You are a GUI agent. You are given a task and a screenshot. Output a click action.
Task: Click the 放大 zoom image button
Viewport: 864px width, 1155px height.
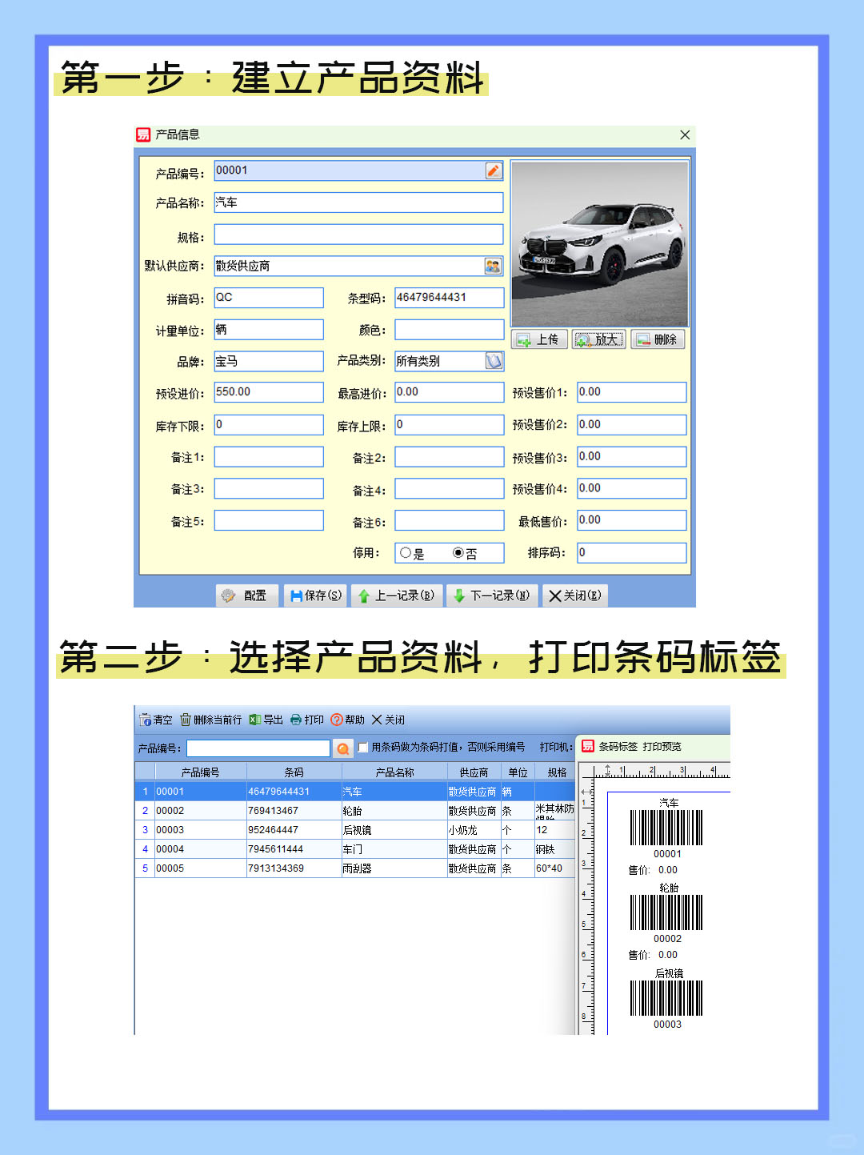[x=598, y=340]
